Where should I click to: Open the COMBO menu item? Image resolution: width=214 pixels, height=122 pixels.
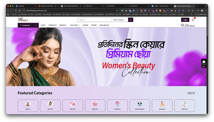click(85, 25)
